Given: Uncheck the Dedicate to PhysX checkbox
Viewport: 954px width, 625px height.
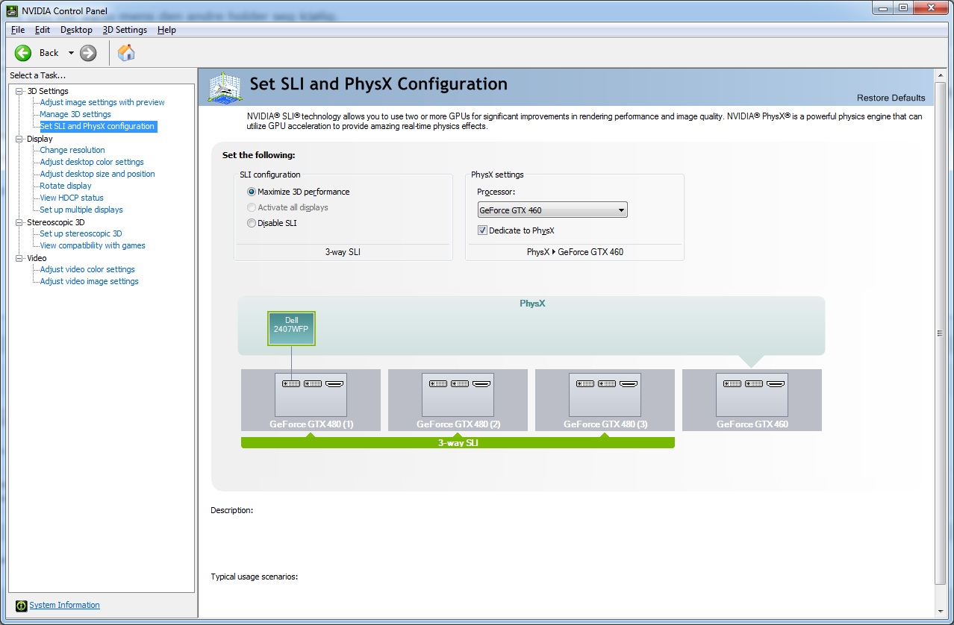Looking at the screenshot, I should tap(482, 230).
